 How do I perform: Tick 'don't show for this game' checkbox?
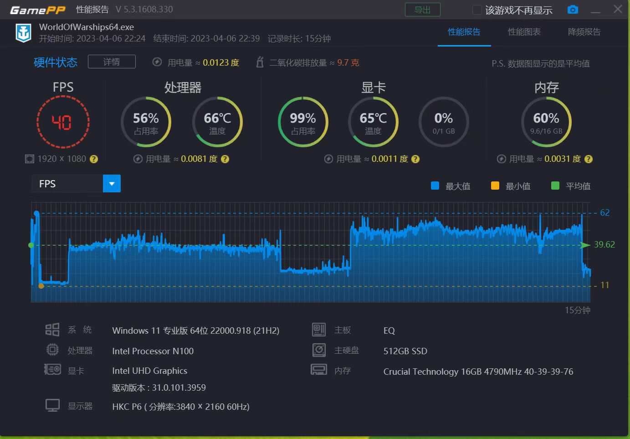click(x=477, y=10)
